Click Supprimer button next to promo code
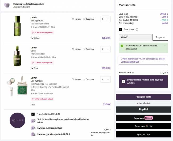Viewport: 173px width, 141px height. 160,37
